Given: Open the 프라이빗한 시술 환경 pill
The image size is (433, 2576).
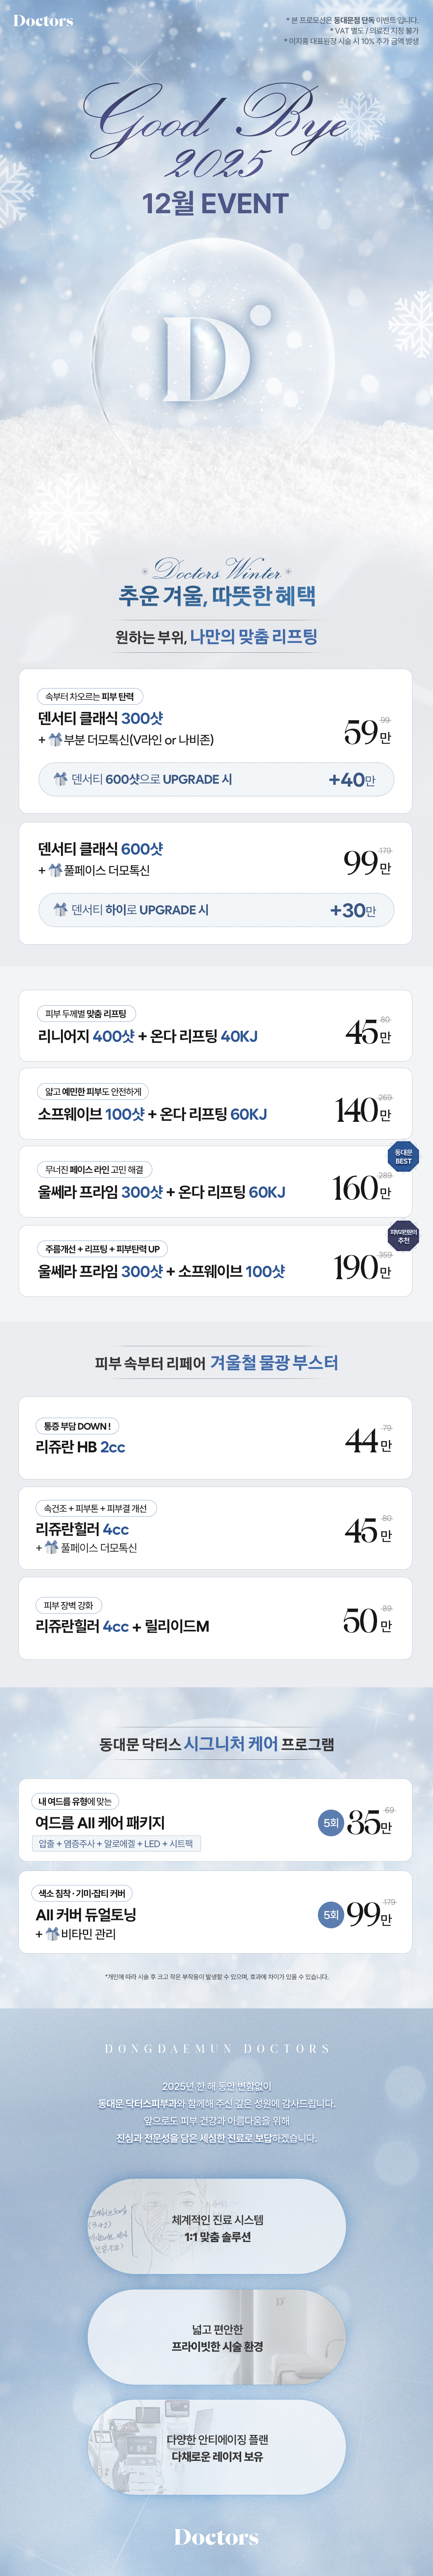Looking at the screenshot, I should [x=217, y=2337].
